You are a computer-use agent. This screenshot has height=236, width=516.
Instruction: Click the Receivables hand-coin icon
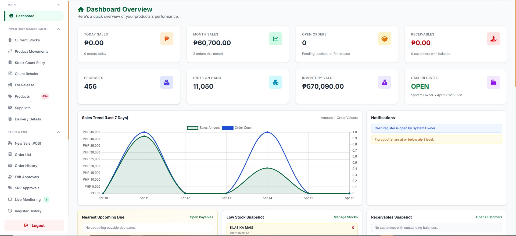point(493,39)
